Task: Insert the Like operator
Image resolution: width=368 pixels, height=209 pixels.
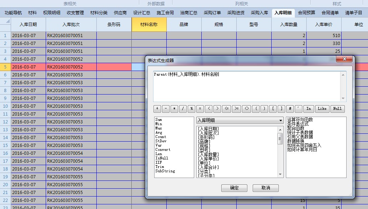Action: (x=322, y=109)
